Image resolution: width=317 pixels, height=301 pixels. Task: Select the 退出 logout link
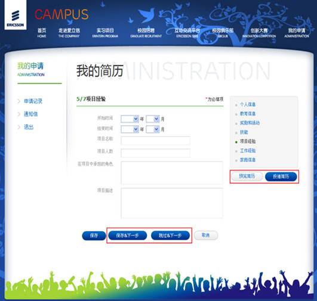[x=29, y=127]
